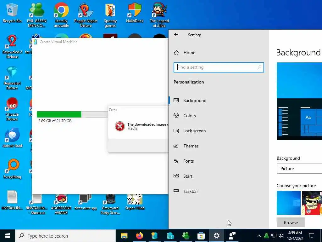This screenshot has width=322, height=242.
Task: Launch Super Hilda desktop shortcut
Action: [135, 202]
